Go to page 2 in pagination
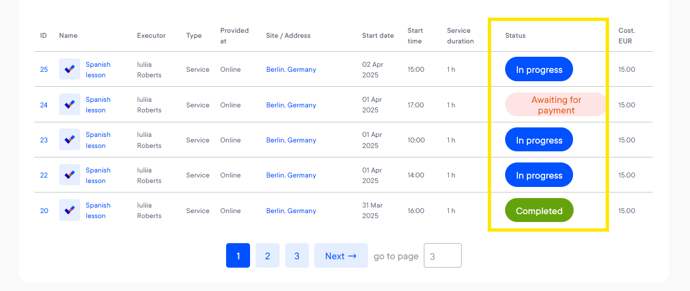 click(x=267, y=255)
